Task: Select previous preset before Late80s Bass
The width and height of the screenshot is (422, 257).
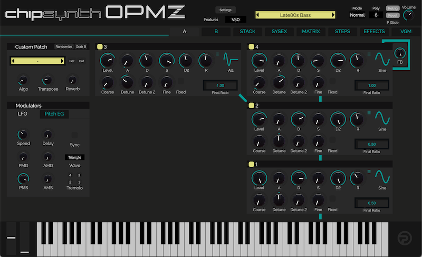Action: (257, 15)
